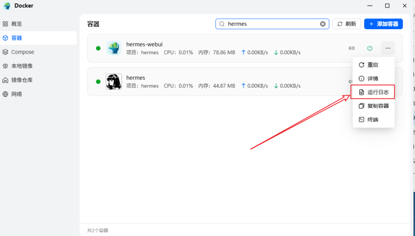This screenshot has width=415, height=236.
Task: Click the hermes-webui link icon
Action: pos(351,48)
